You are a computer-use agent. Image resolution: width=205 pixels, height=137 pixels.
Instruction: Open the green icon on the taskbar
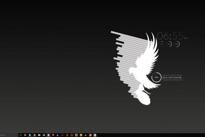pyautogui.click(x=67, y=135)
